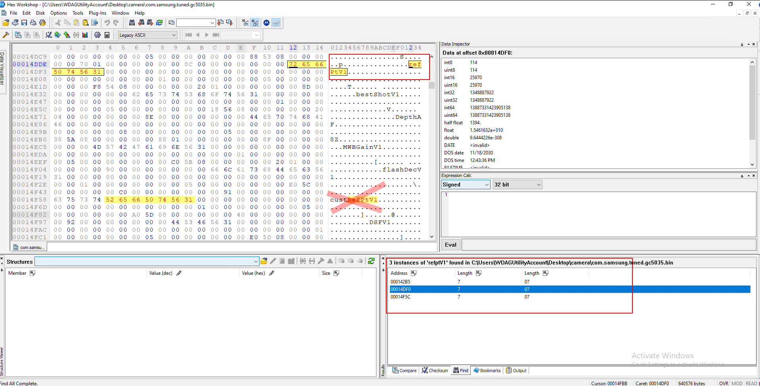Click the Replace refresh arrows icon
Viewport: 760px width, 386px height.
pos(159,23)
